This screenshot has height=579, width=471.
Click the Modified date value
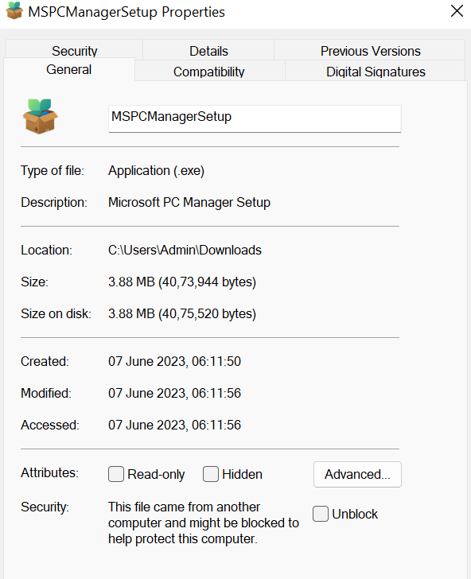pyautogui.click(x=174, y=393)
